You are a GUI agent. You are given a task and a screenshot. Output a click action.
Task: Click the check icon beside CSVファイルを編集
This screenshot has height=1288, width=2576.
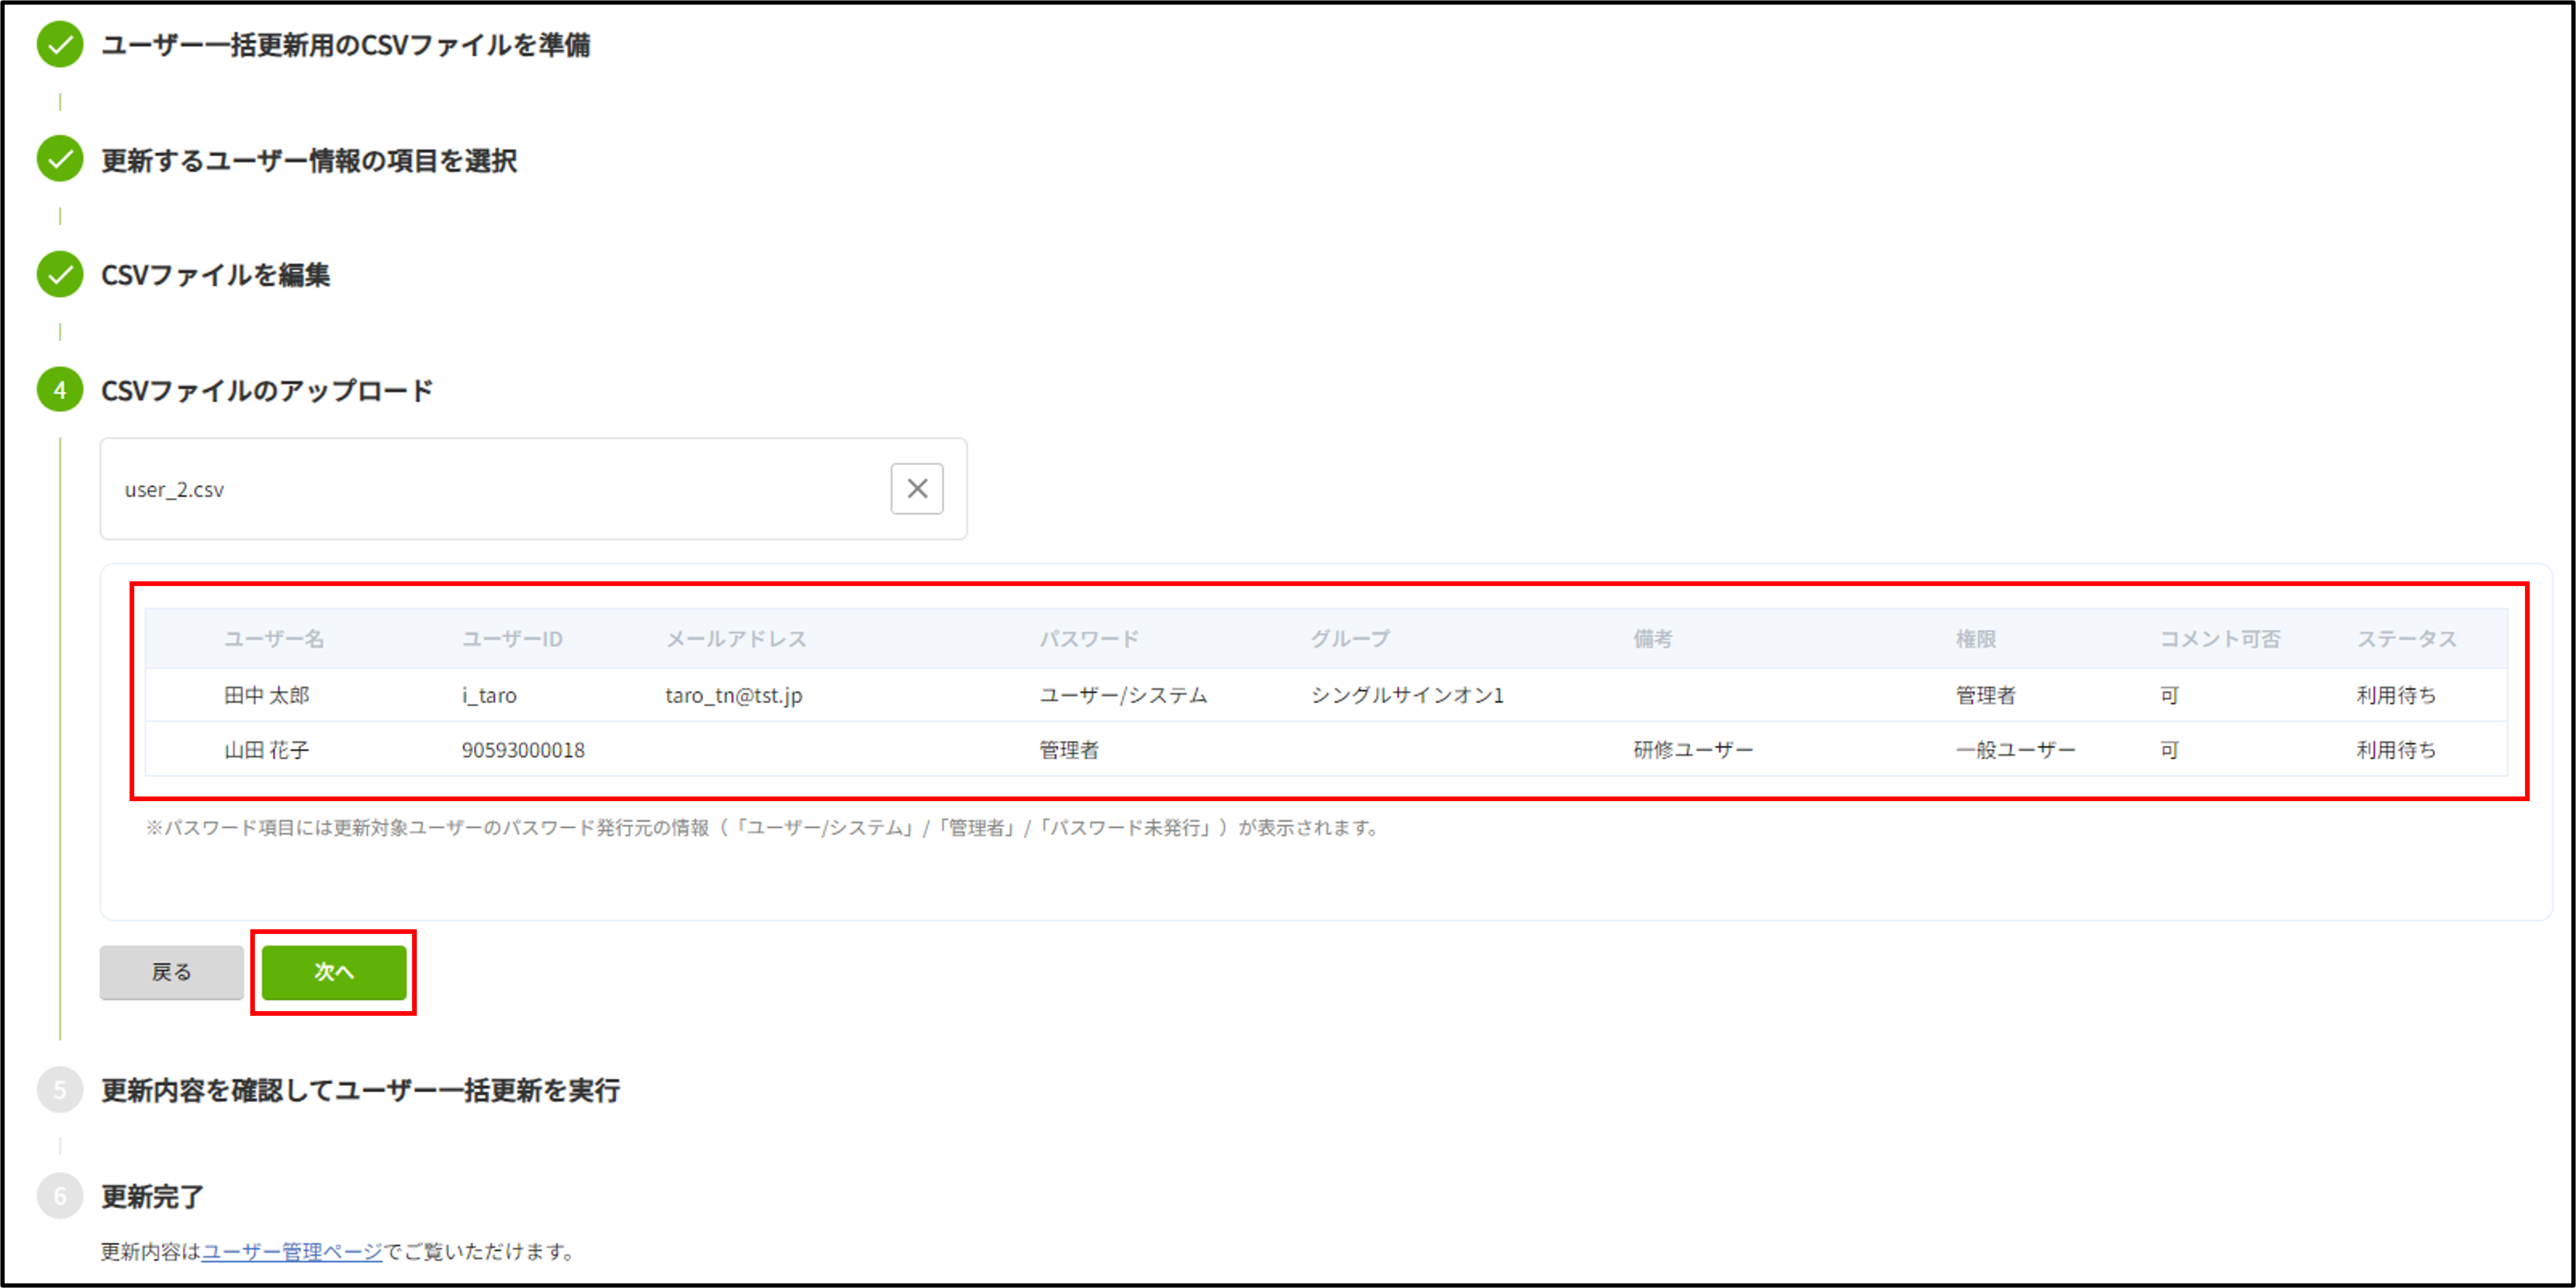click(x=60, y=274)
